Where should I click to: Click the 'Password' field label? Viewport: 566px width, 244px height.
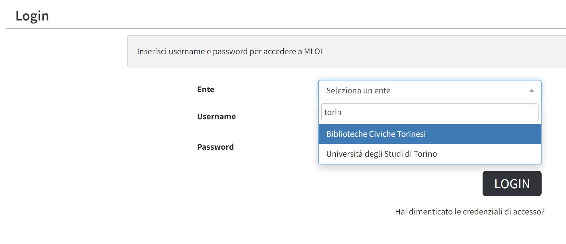click(x=215, y=147)
